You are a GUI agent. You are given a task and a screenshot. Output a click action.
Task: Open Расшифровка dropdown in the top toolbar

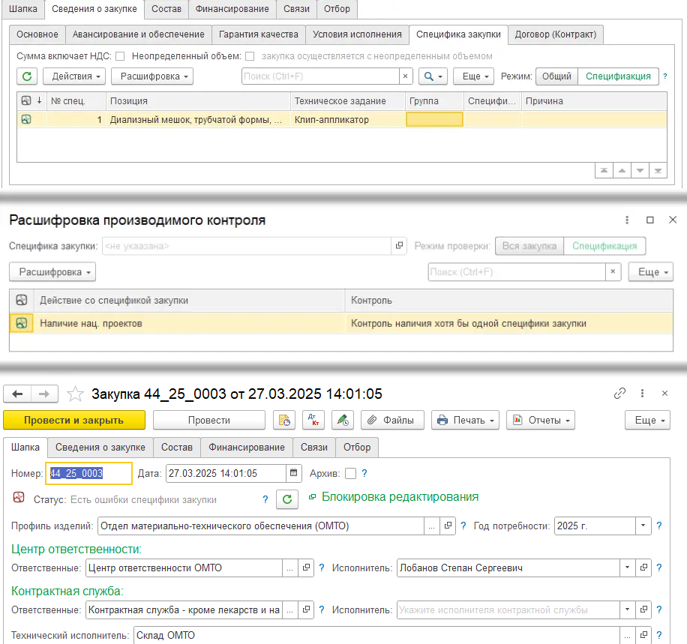tap(152, 76)
